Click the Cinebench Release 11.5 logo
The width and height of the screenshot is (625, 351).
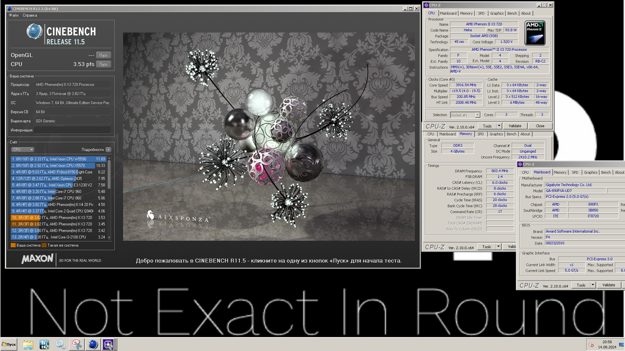(61, 34)
